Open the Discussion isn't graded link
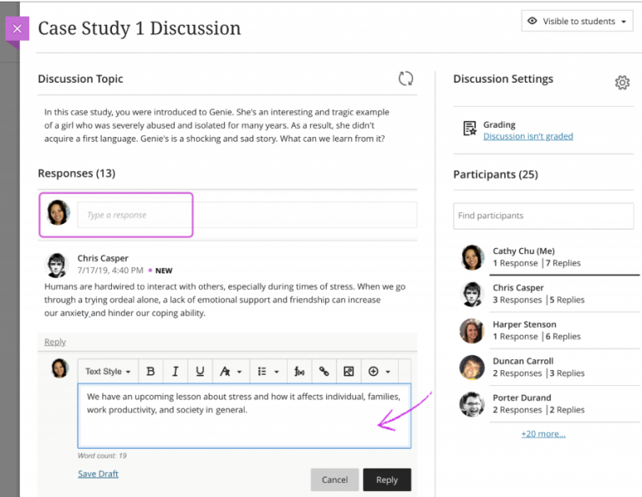Screen dimensions: 642x497 click(527, 136)
